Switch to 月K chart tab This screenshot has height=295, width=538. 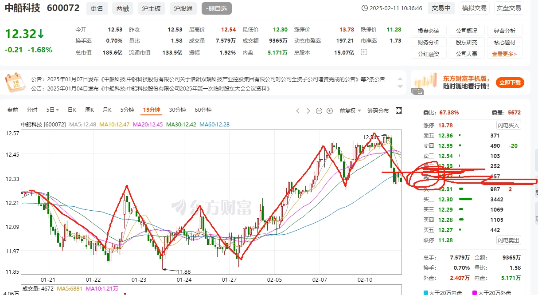click(x=107, y=110)
